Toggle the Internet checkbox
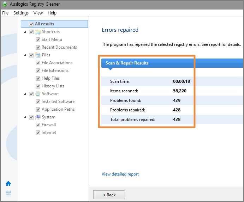 38,133
